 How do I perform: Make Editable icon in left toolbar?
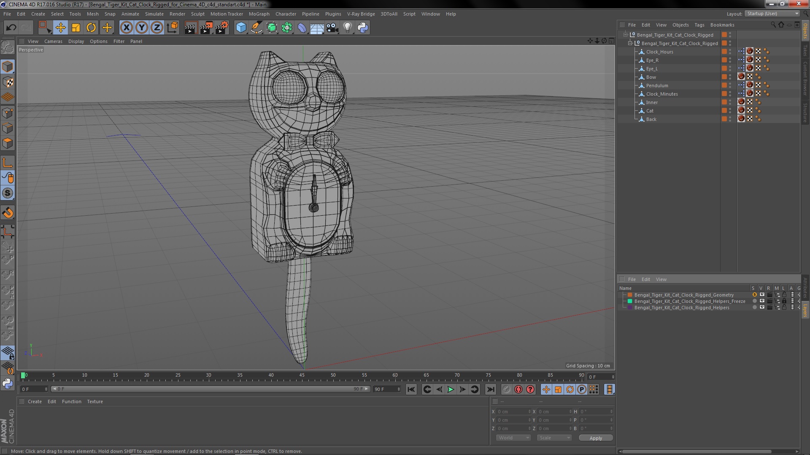(x=8, y=47)
